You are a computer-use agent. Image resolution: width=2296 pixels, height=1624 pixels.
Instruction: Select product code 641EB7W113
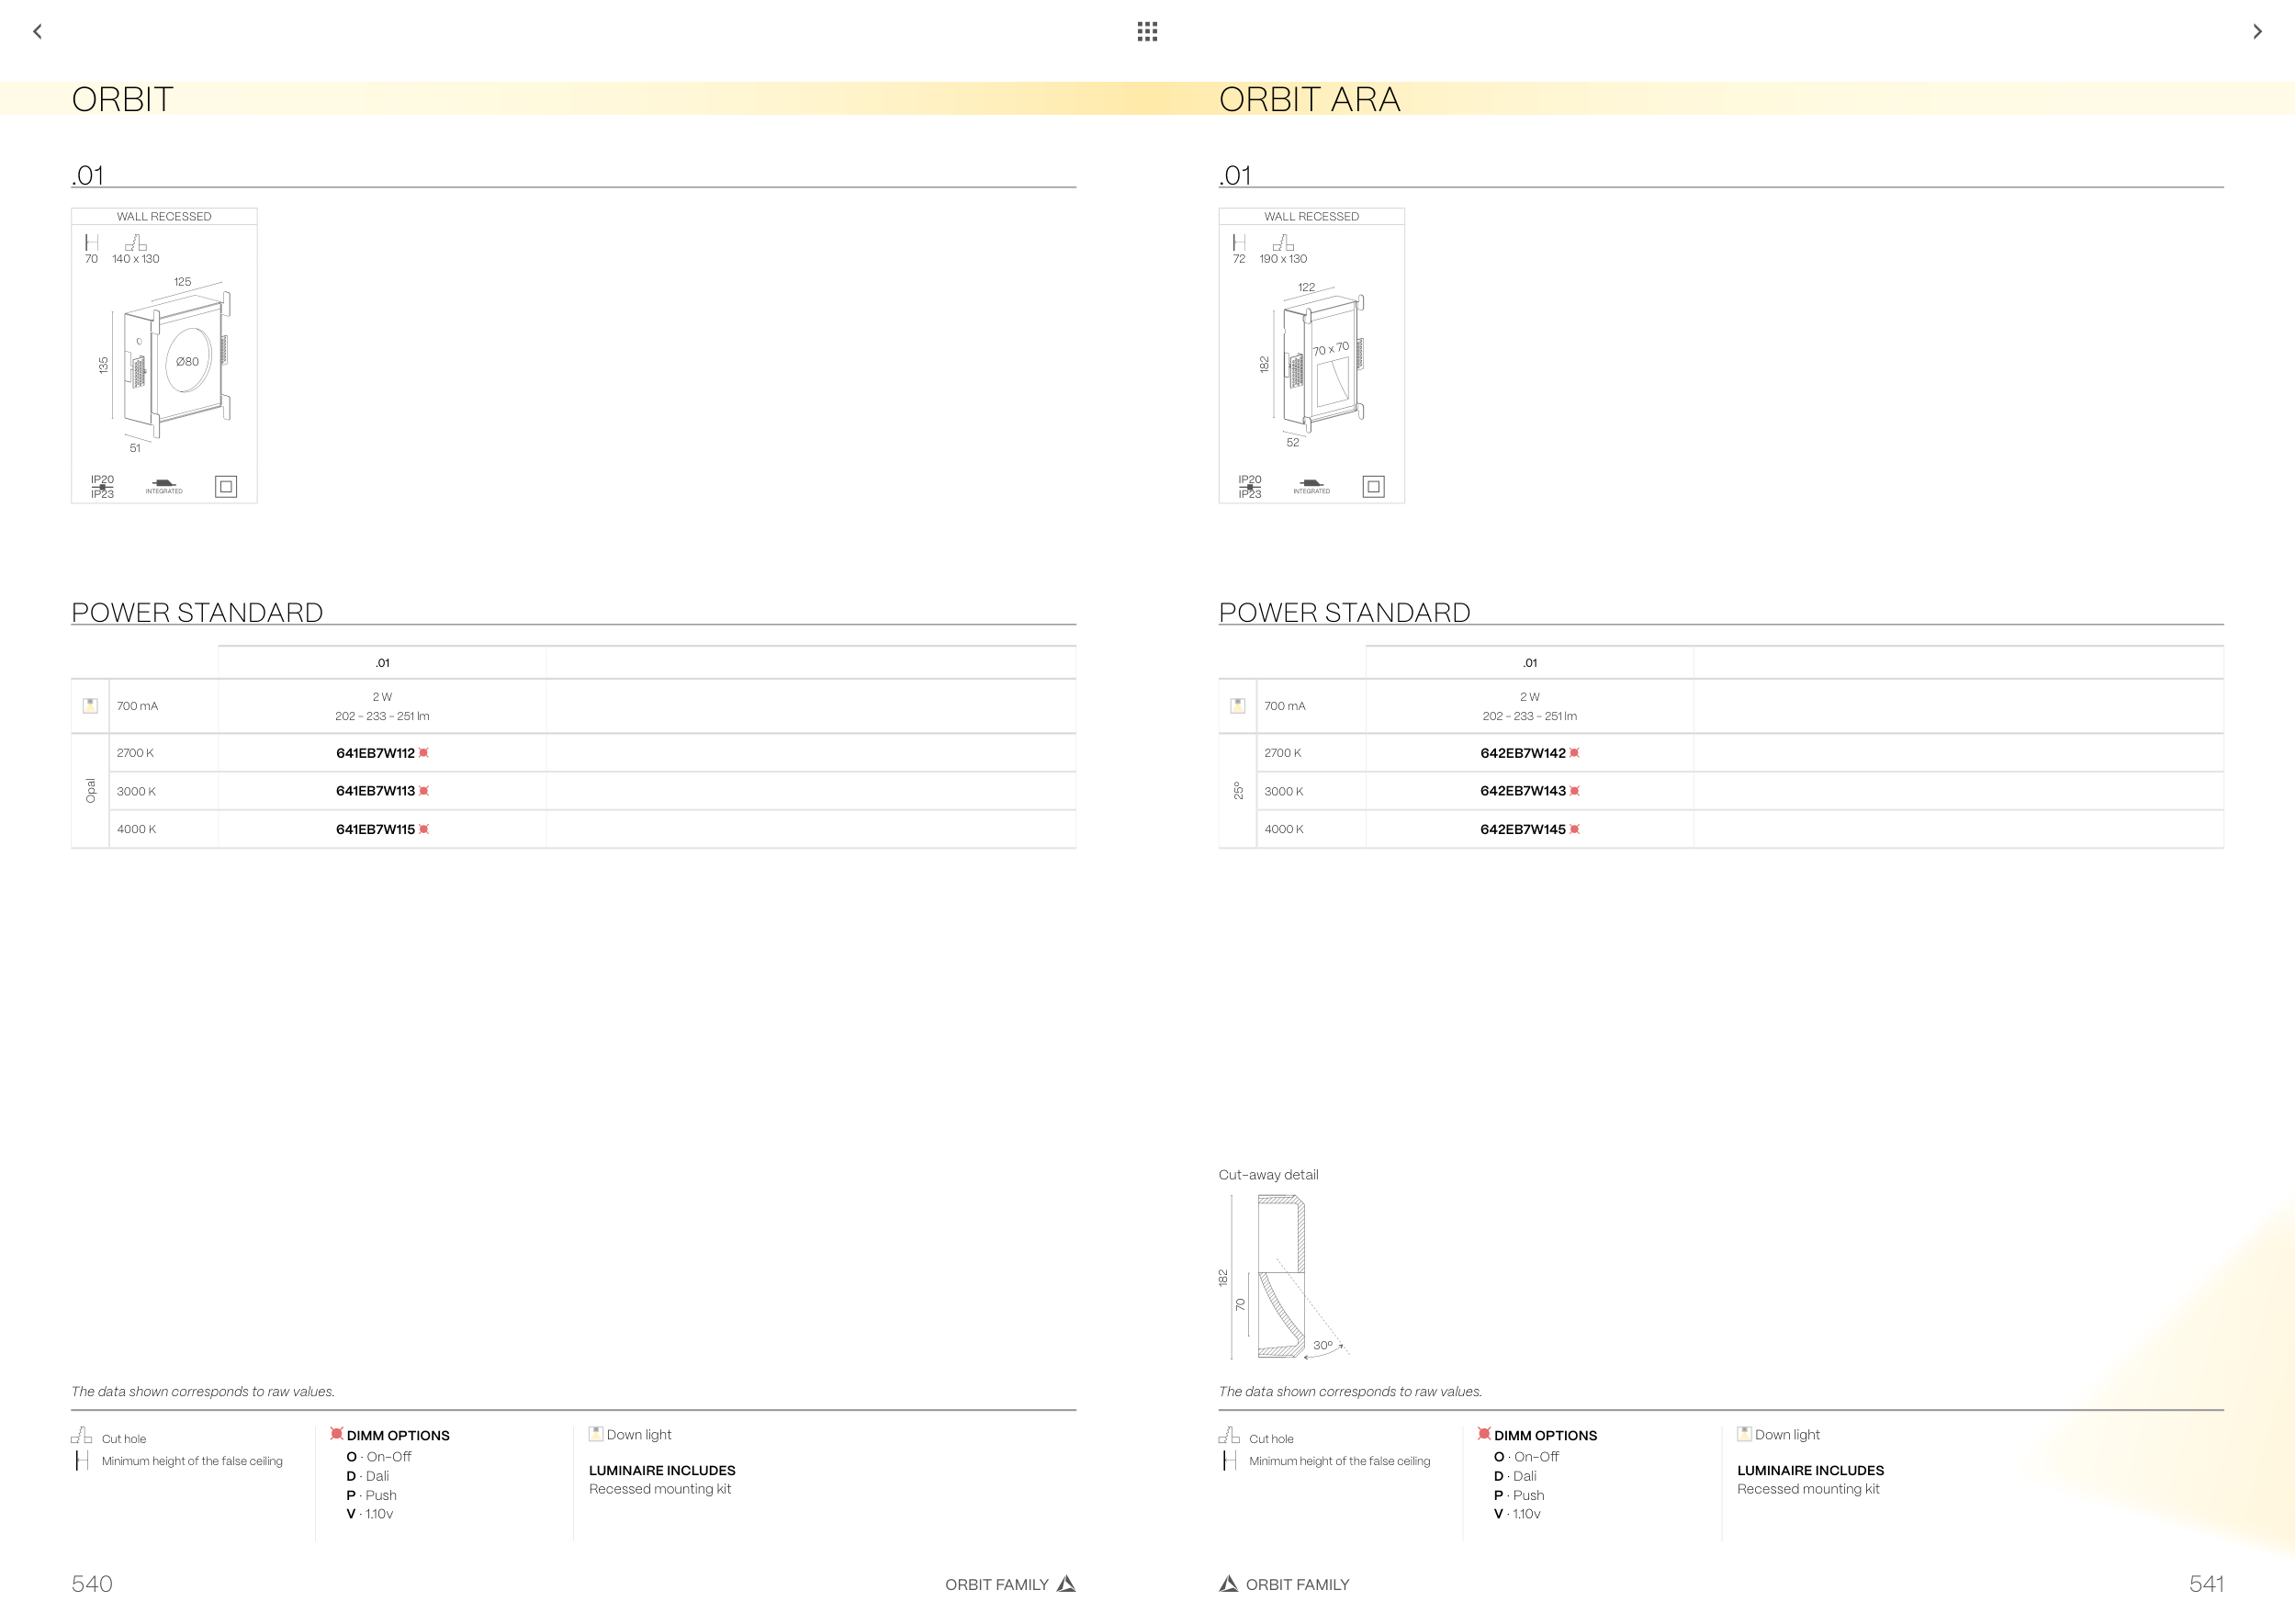click(x=375, y=791)
